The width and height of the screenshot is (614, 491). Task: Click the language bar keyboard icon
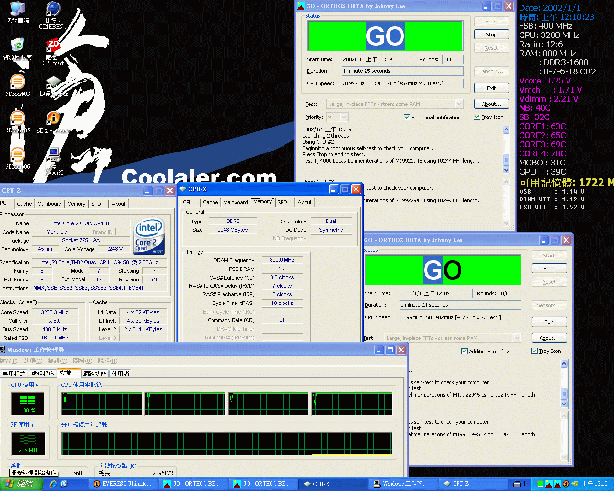pyautogui.click(x=517, y=484)
